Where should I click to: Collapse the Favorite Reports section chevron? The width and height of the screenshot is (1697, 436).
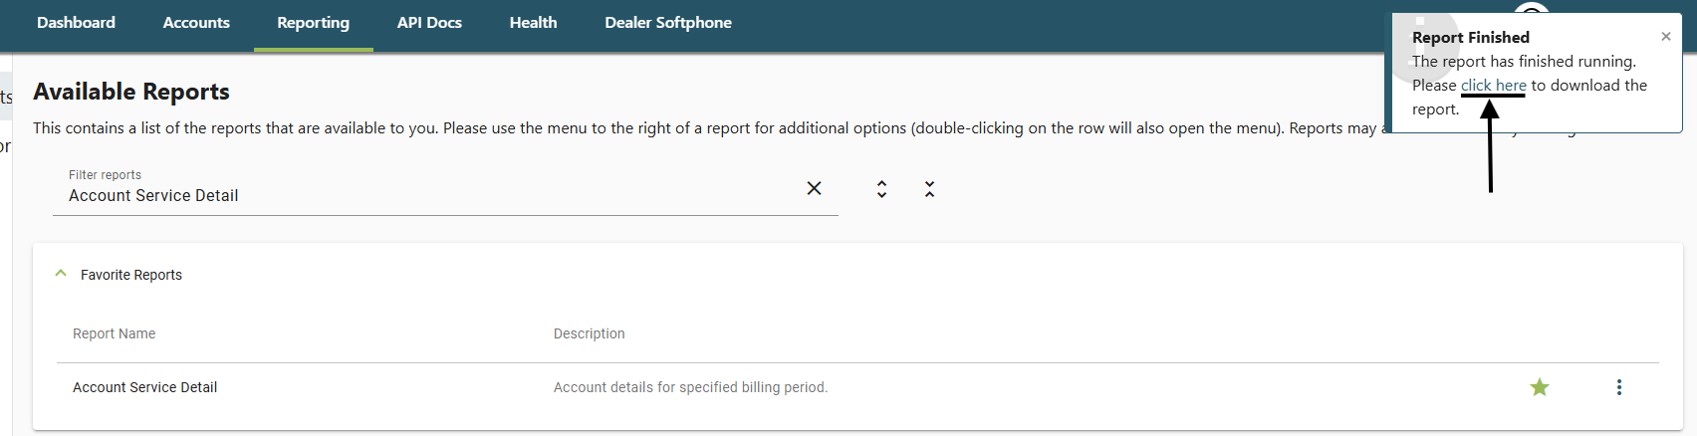61,274
